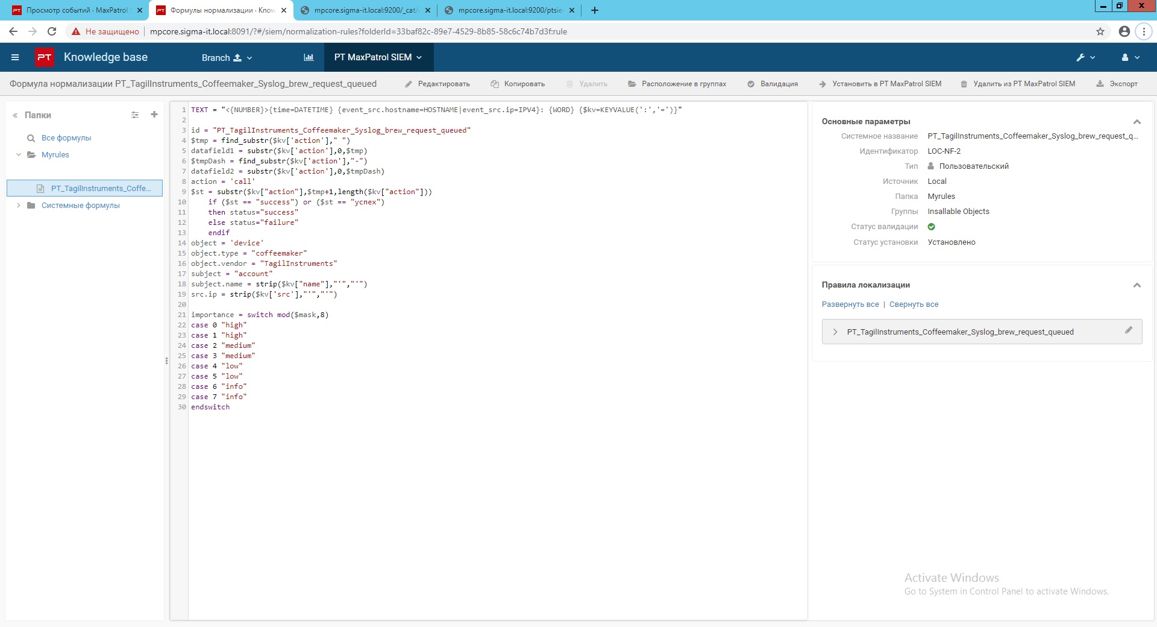This screenshot has width=1157, height=627.
Task: Click the PT logo icon
Action: tap(45, 57)
